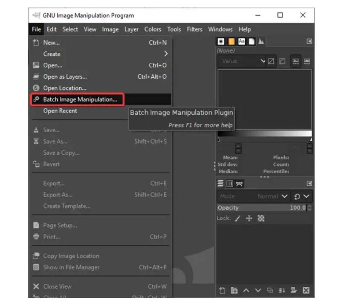Switch to the Paths tab icon
The width and height of the screenshot is (341, 303).
[x=239, y=184]
